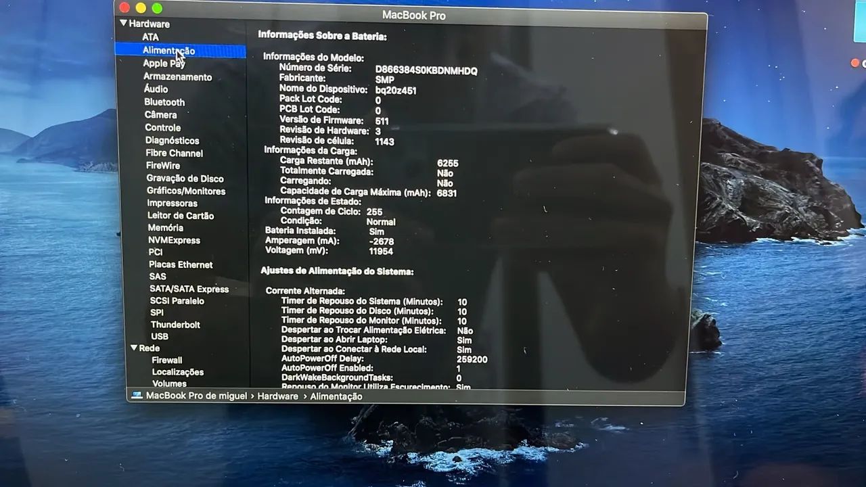Open Memória in the sidebar

[165, 228]
